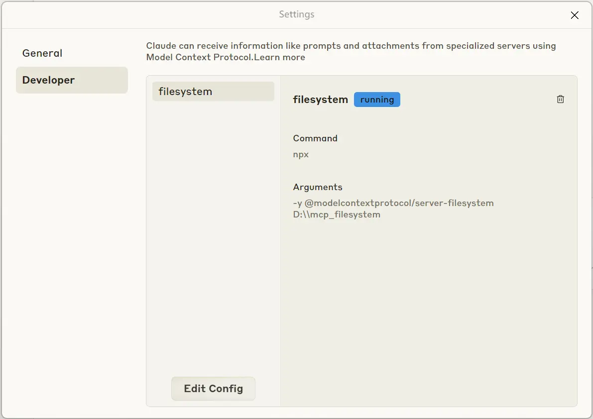Viewport: 593px width, 419px height.
Task: Click the bold filesystem heading in details
Action: coord(320,100)
